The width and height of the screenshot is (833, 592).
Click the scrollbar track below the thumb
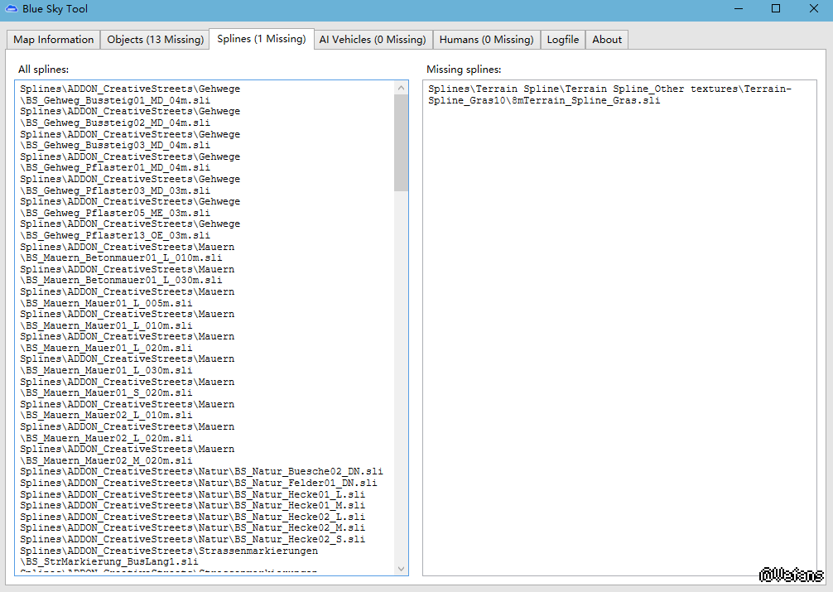coord(402,373)
